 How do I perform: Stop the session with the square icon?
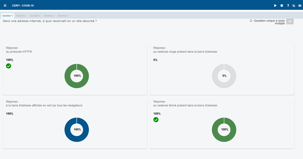[x=282, y=6]
